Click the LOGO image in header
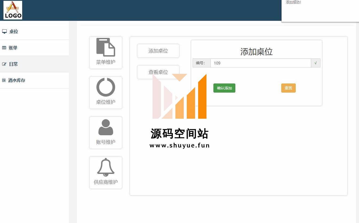The image size is (359, 223). pos(13,10)
